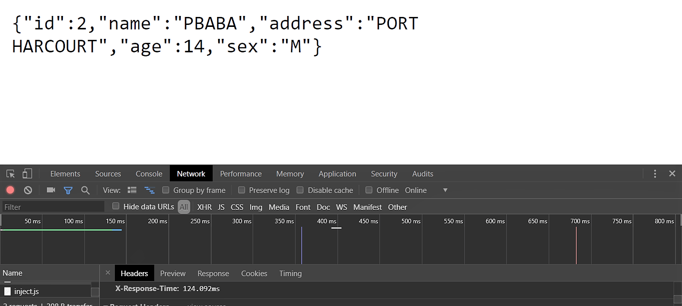Image resolution: width=682 pixels, height=306 pixels.
Task: Click the inspect element picker icon
Action: click(x=10, y=174)
